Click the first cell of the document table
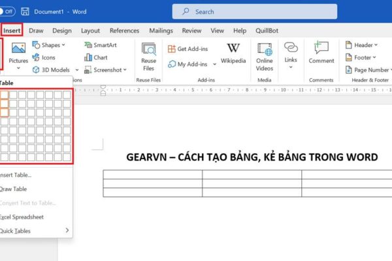This screenshot has width=392, height=261. [153, 174]
